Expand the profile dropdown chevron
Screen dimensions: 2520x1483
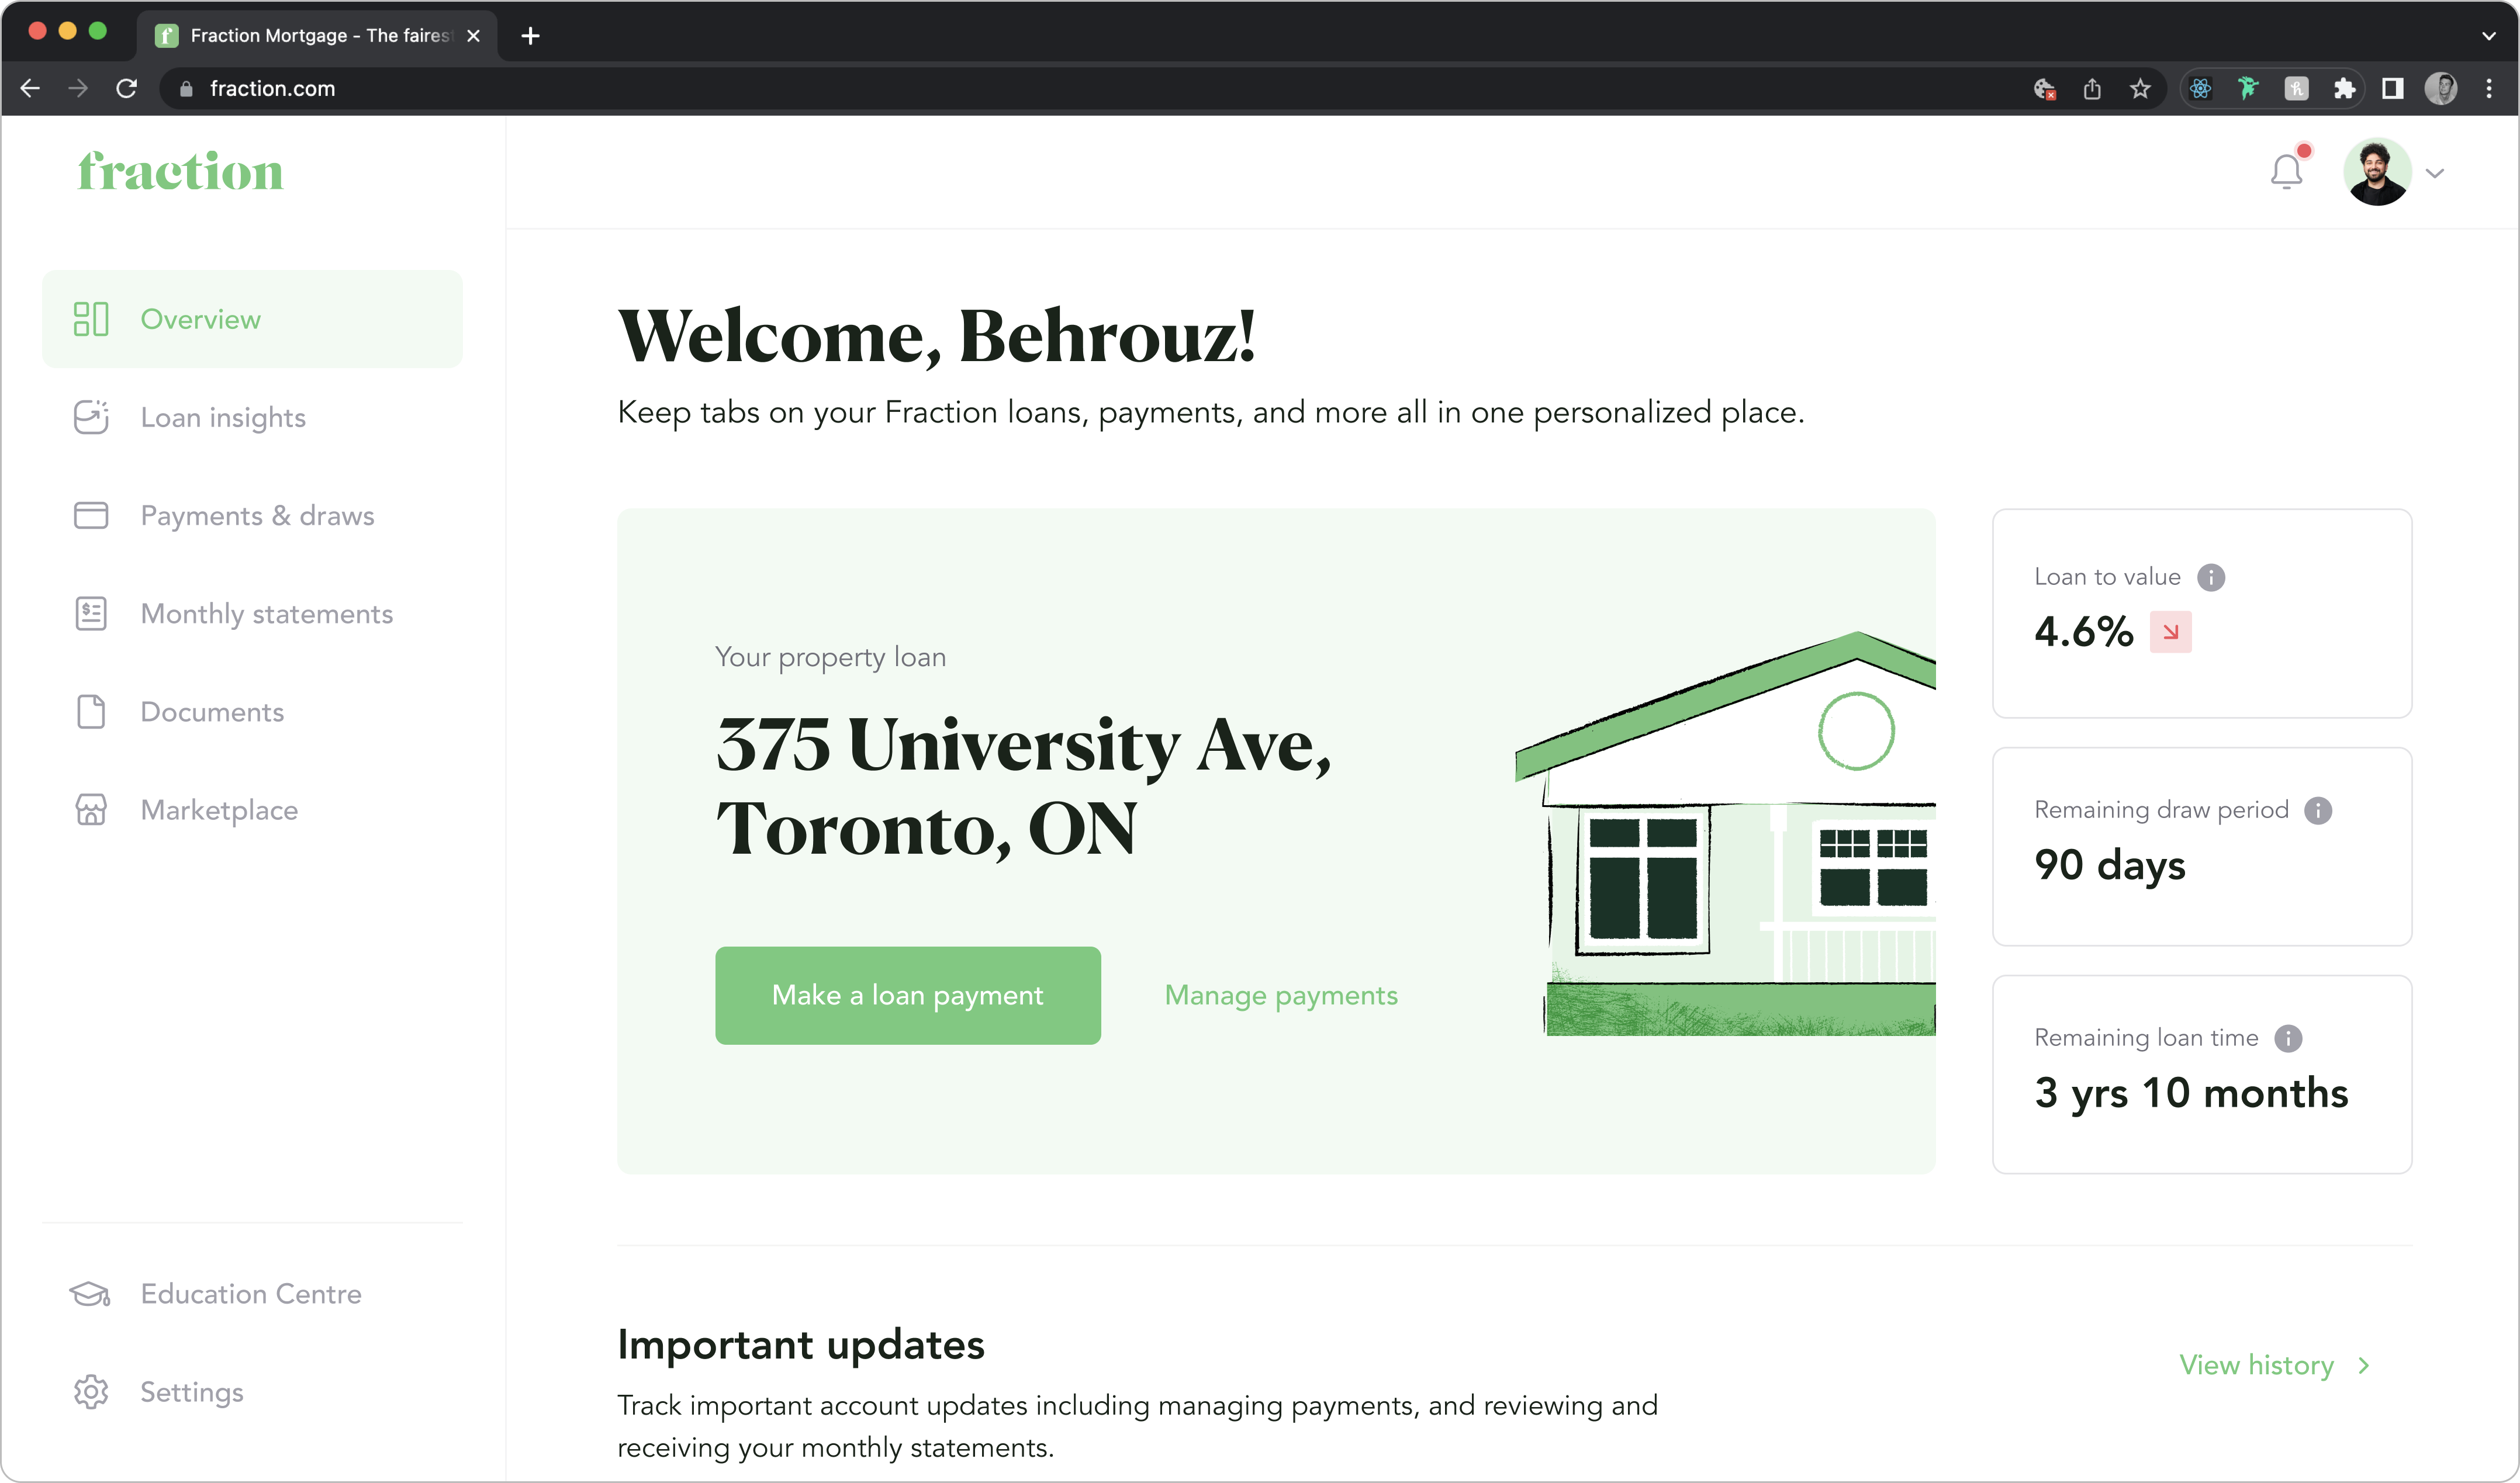[x=2435, y=174]
